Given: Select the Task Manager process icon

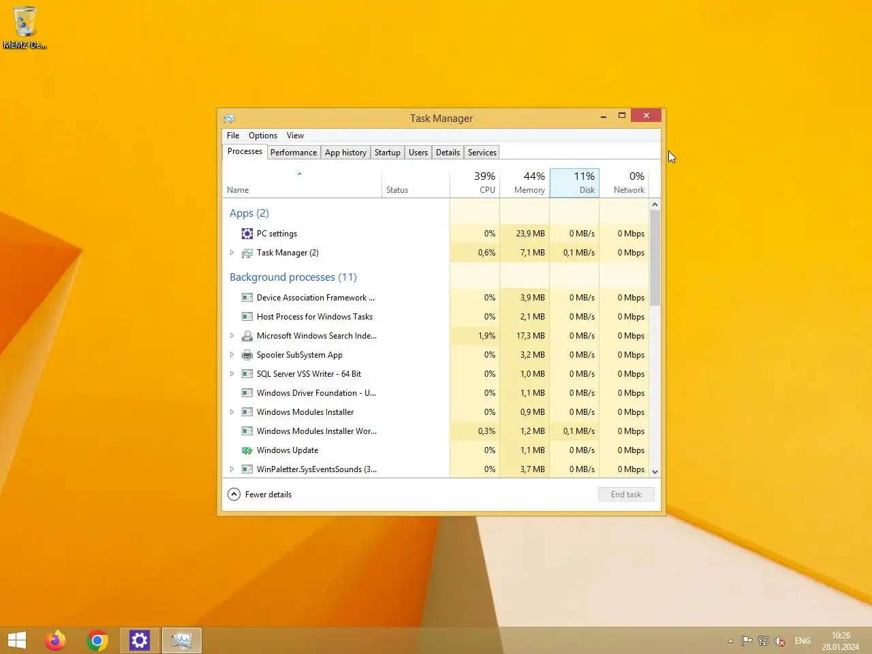Looking at the screenshot, I should point(247,253).
